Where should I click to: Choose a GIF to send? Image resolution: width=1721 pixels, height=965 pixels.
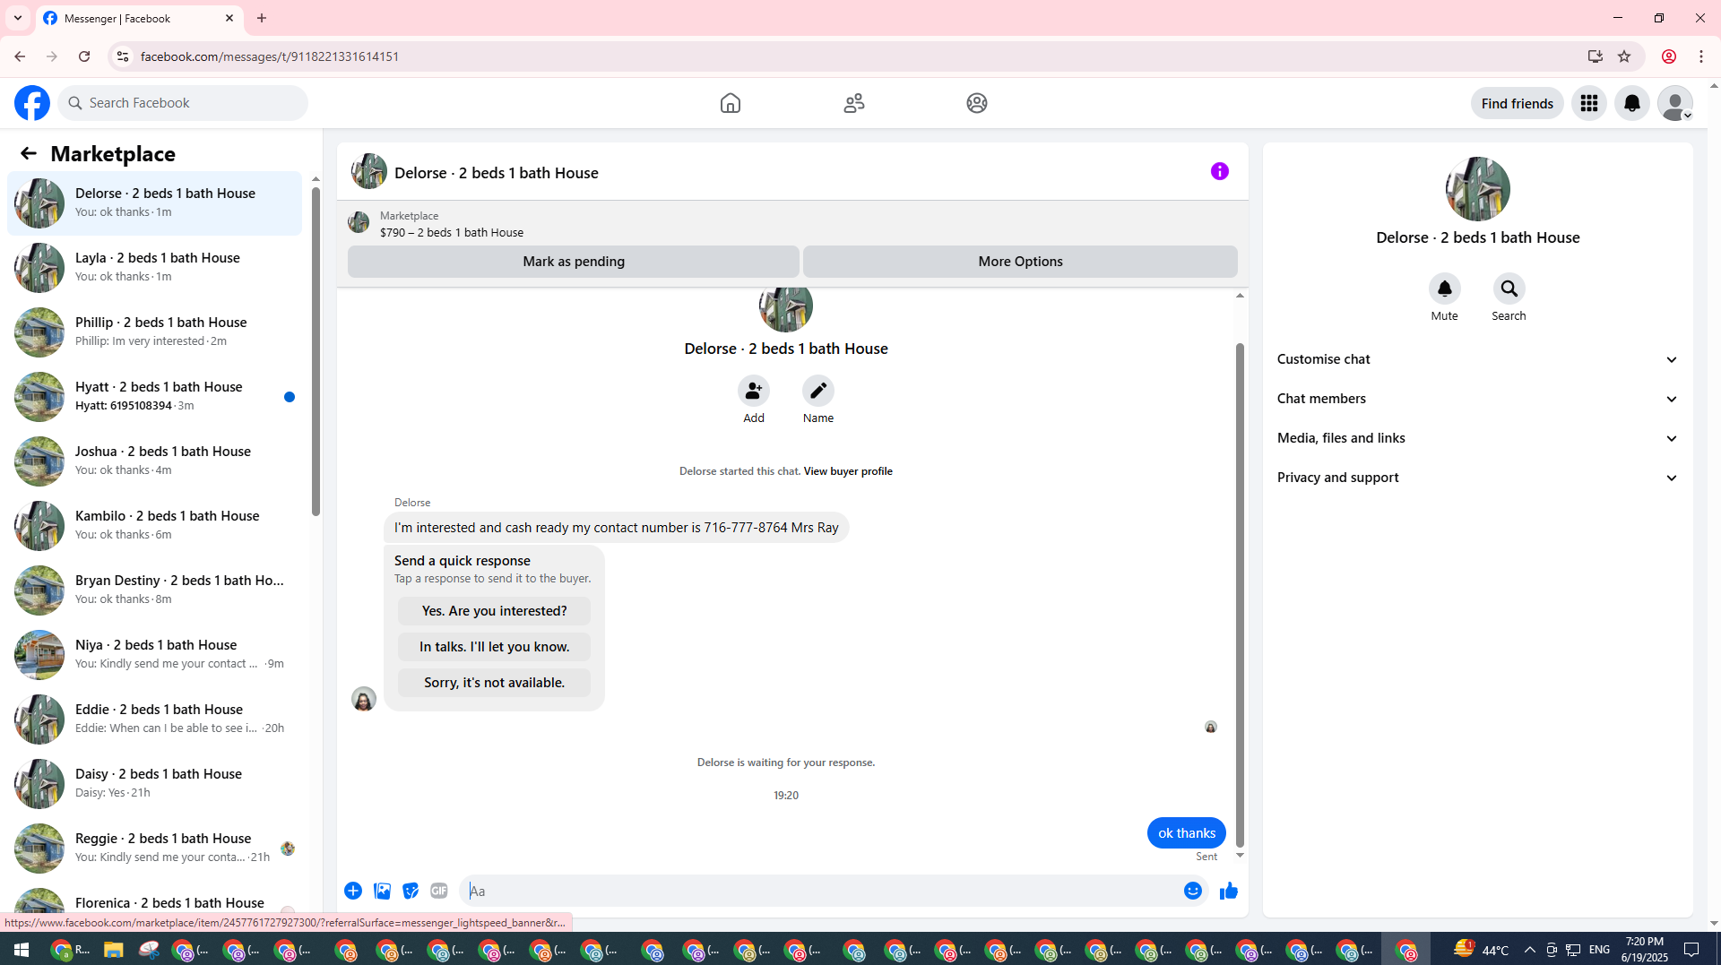coord(439,891)
